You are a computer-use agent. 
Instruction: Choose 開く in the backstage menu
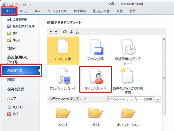[x=12, y=33]
